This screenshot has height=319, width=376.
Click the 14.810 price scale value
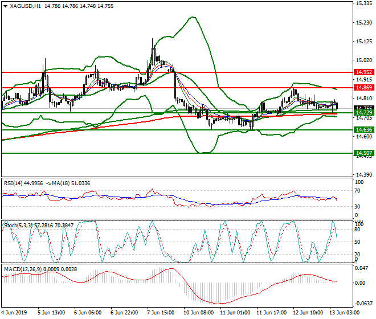point(364,99)
